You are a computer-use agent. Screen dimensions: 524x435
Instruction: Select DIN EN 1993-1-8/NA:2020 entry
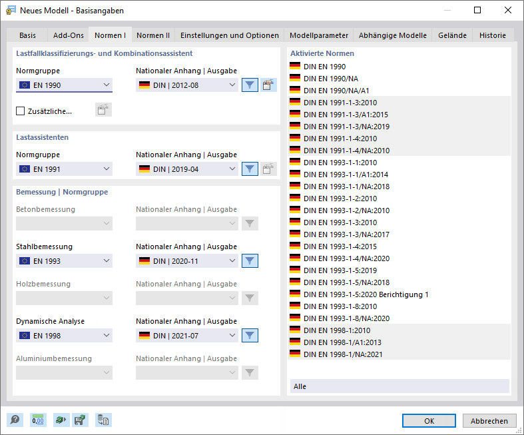(x=399, y=318)
